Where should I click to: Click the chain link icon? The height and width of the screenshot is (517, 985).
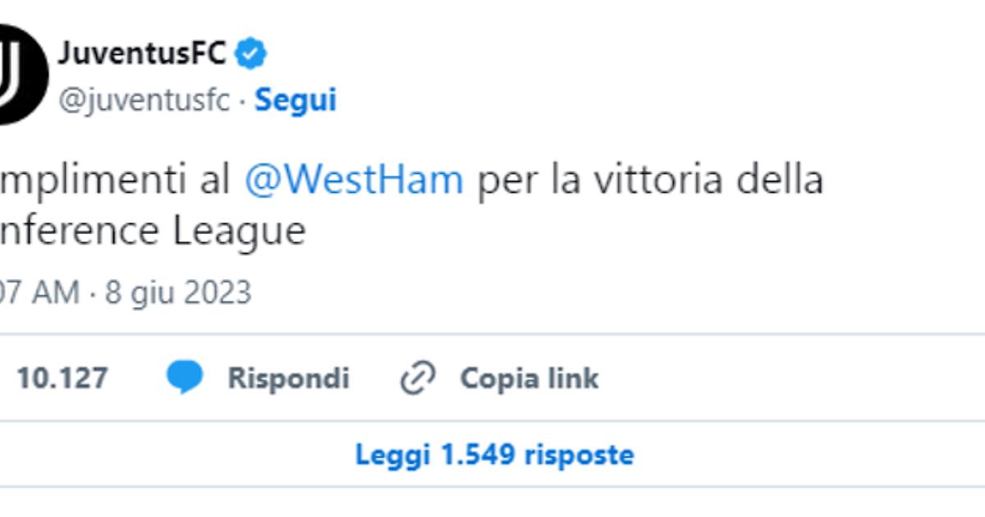point(417,378)
